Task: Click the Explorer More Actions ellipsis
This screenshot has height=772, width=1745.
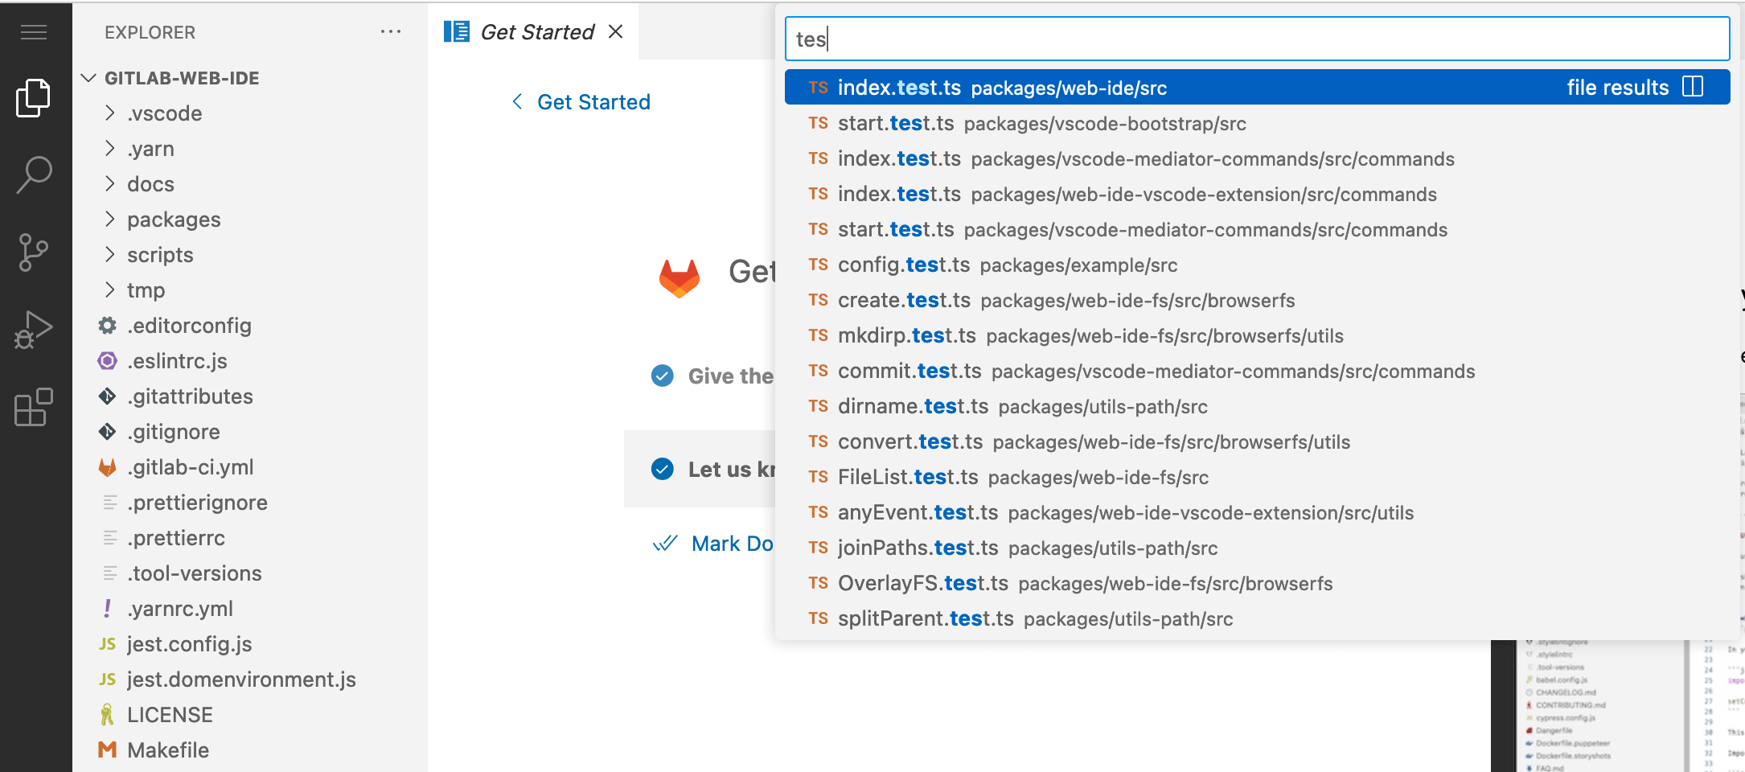Action: (391, 31)
